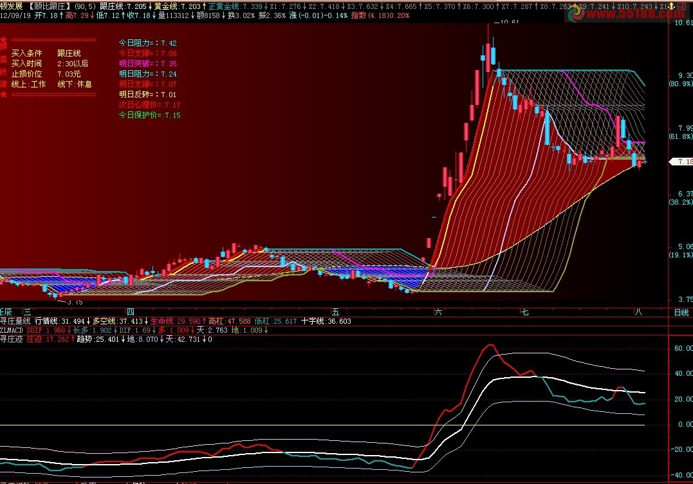Select the ZLMACD indicator label
The width and height of the screenshot is (693, 484).
(12, 330)
